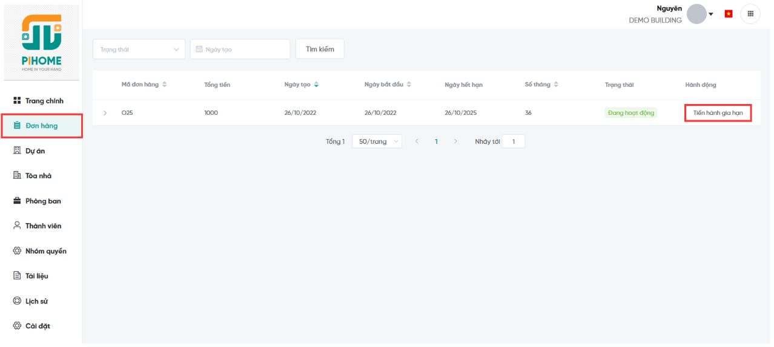Open the Trạng thái status dropdown

139,50
